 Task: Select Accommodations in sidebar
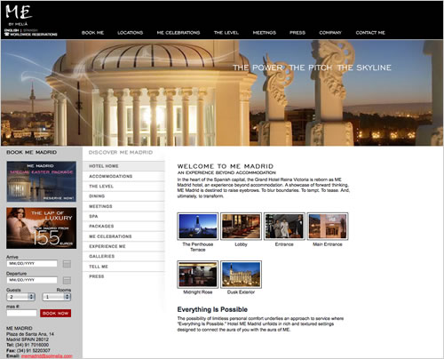pos(123,176)
